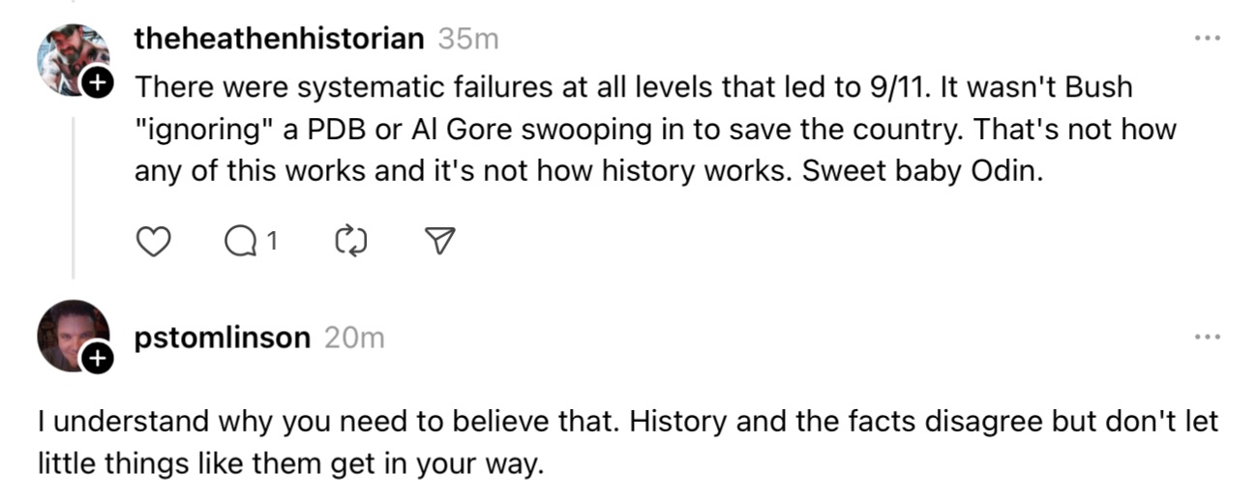Follow pstomlinson via the plus badge

point(98,360)
